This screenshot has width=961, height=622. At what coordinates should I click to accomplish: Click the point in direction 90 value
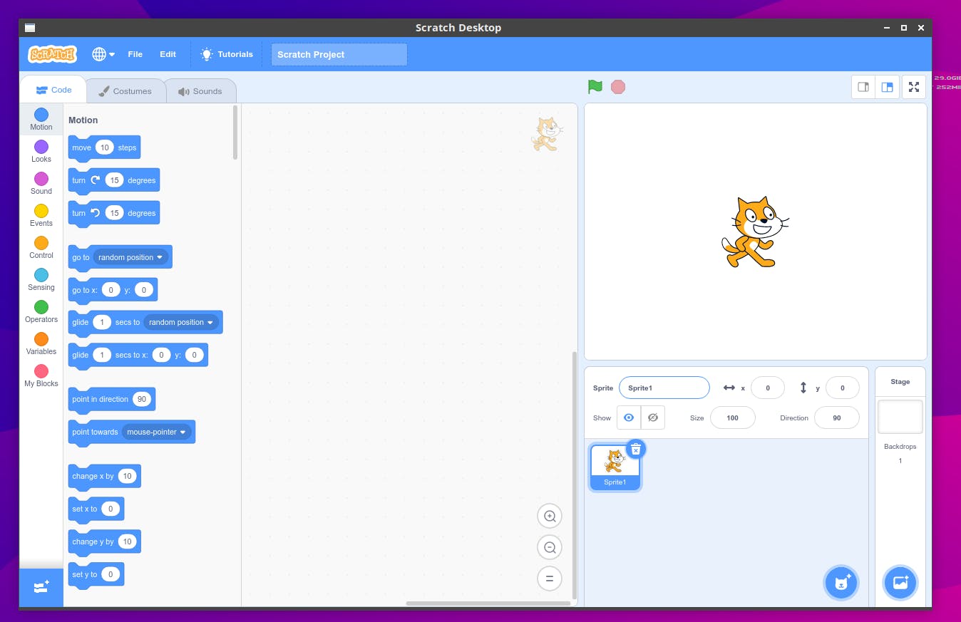pyautogui.click(x=142, y=399)
